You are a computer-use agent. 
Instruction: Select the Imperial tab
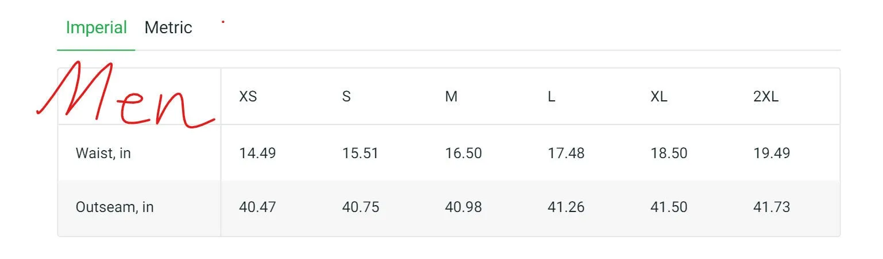(x=96, y=28)
